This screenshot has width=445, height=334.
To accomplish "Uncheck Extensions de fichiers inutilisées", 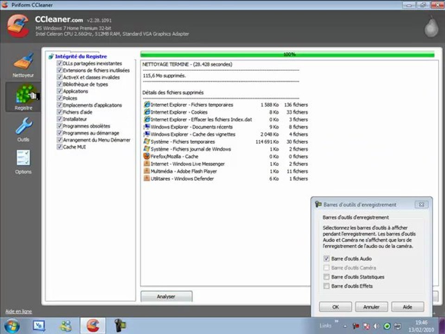I will click(x=59, y=70).
